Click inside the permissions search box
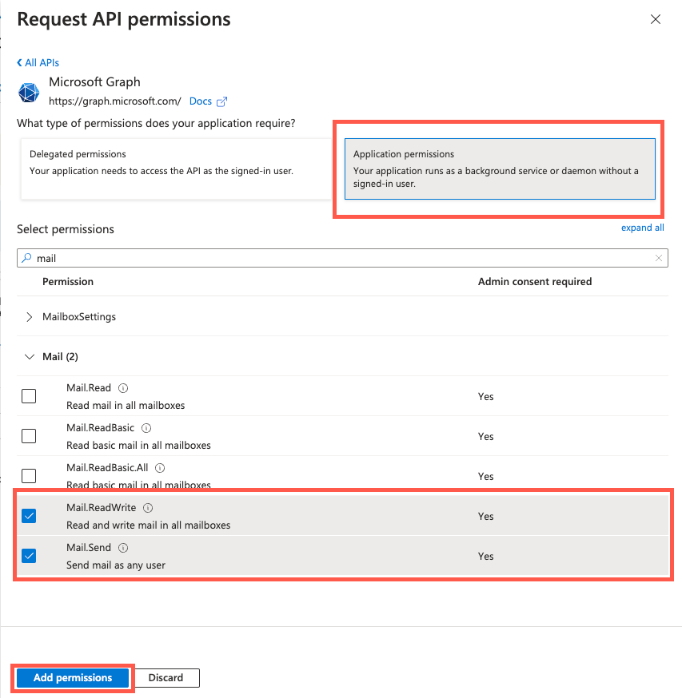Image resolution: width=682 pixels, height=698 pixels. click(336, 258)
